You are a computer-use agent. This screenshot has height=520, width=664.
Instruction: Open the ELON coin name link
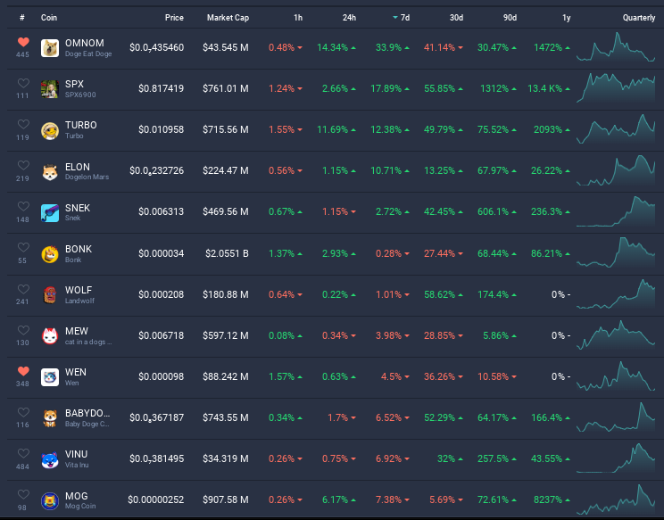coord(78,167)
